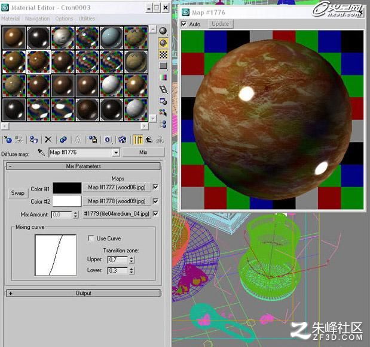Click the Map #1778 (wood09.jpg) button
Viewport: 370px width, 347px height.
(x=117, y=201)
